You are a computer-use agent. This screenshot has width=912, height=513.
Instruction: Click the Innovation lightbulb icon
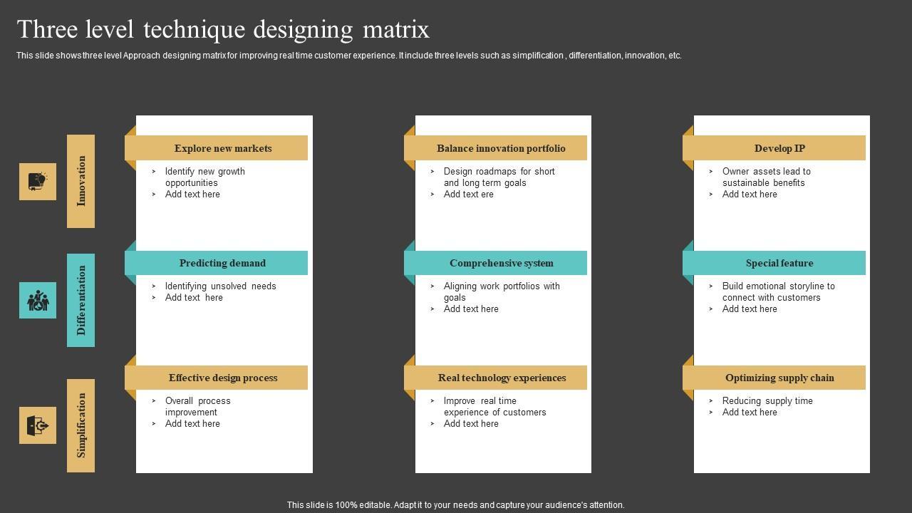pyautogui.click(x=38, y=182)
